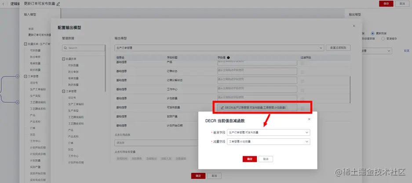Screen dimensions: 412x183
Task: Click the output model table scrollbar
Action: 350,90
